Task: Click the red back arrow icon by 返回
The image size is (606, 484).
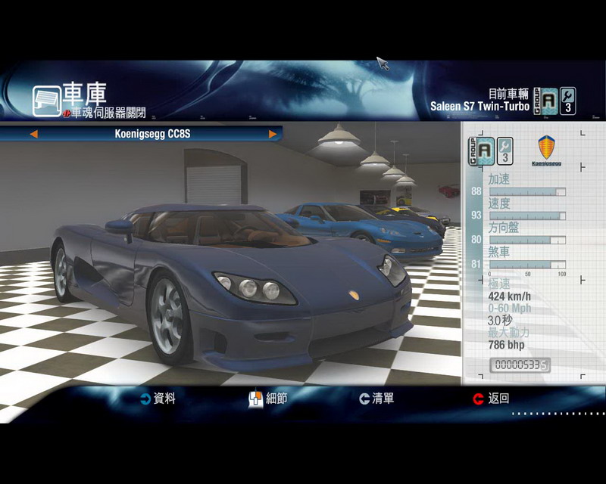Action: coord(478,399)
